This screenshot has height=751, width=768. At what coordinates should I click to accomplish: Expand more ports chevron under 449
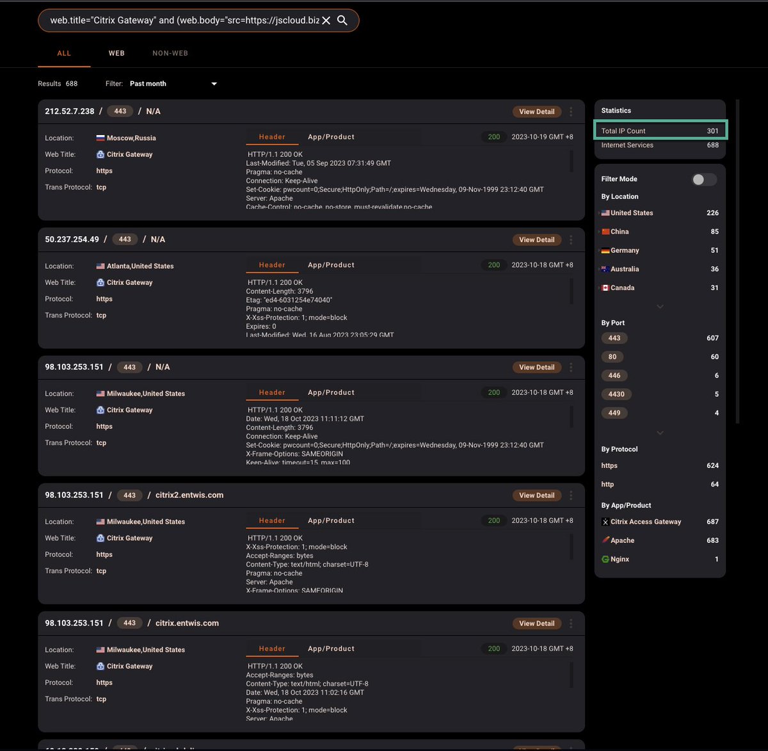pos(660,433)
